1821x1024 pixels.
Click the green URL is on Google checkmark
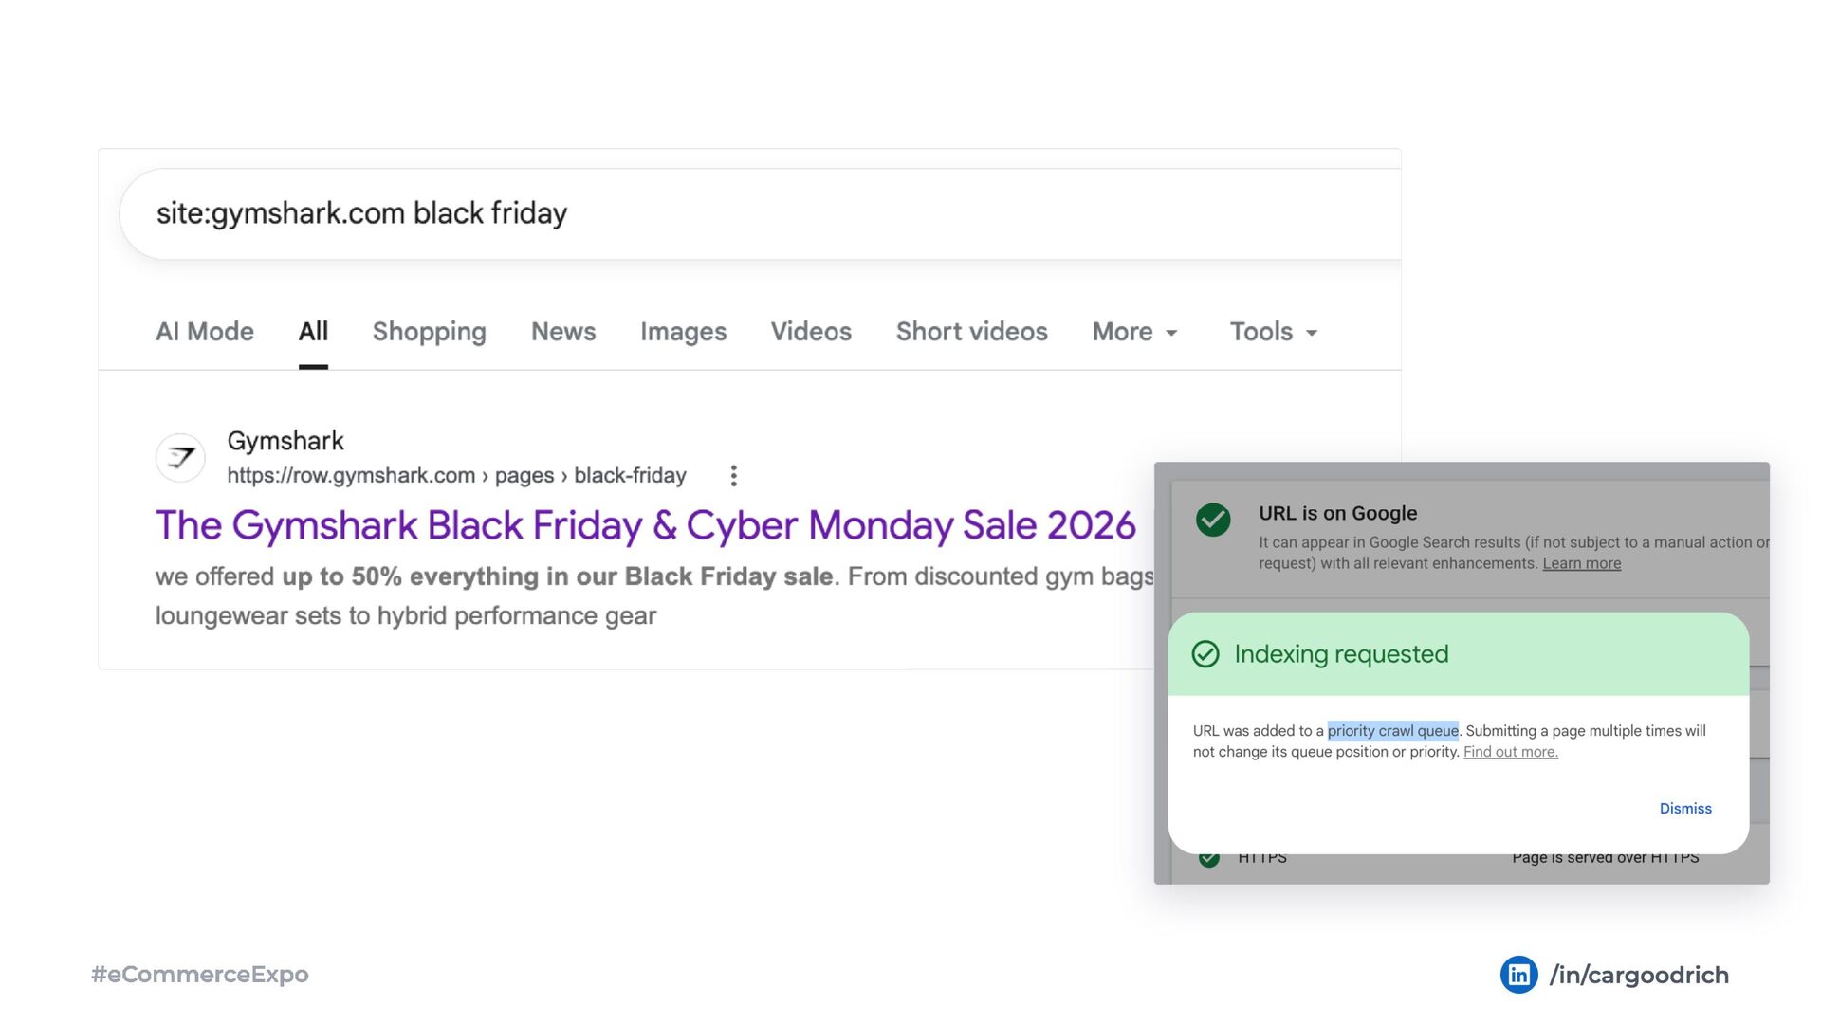click(x=1213, y=520)
